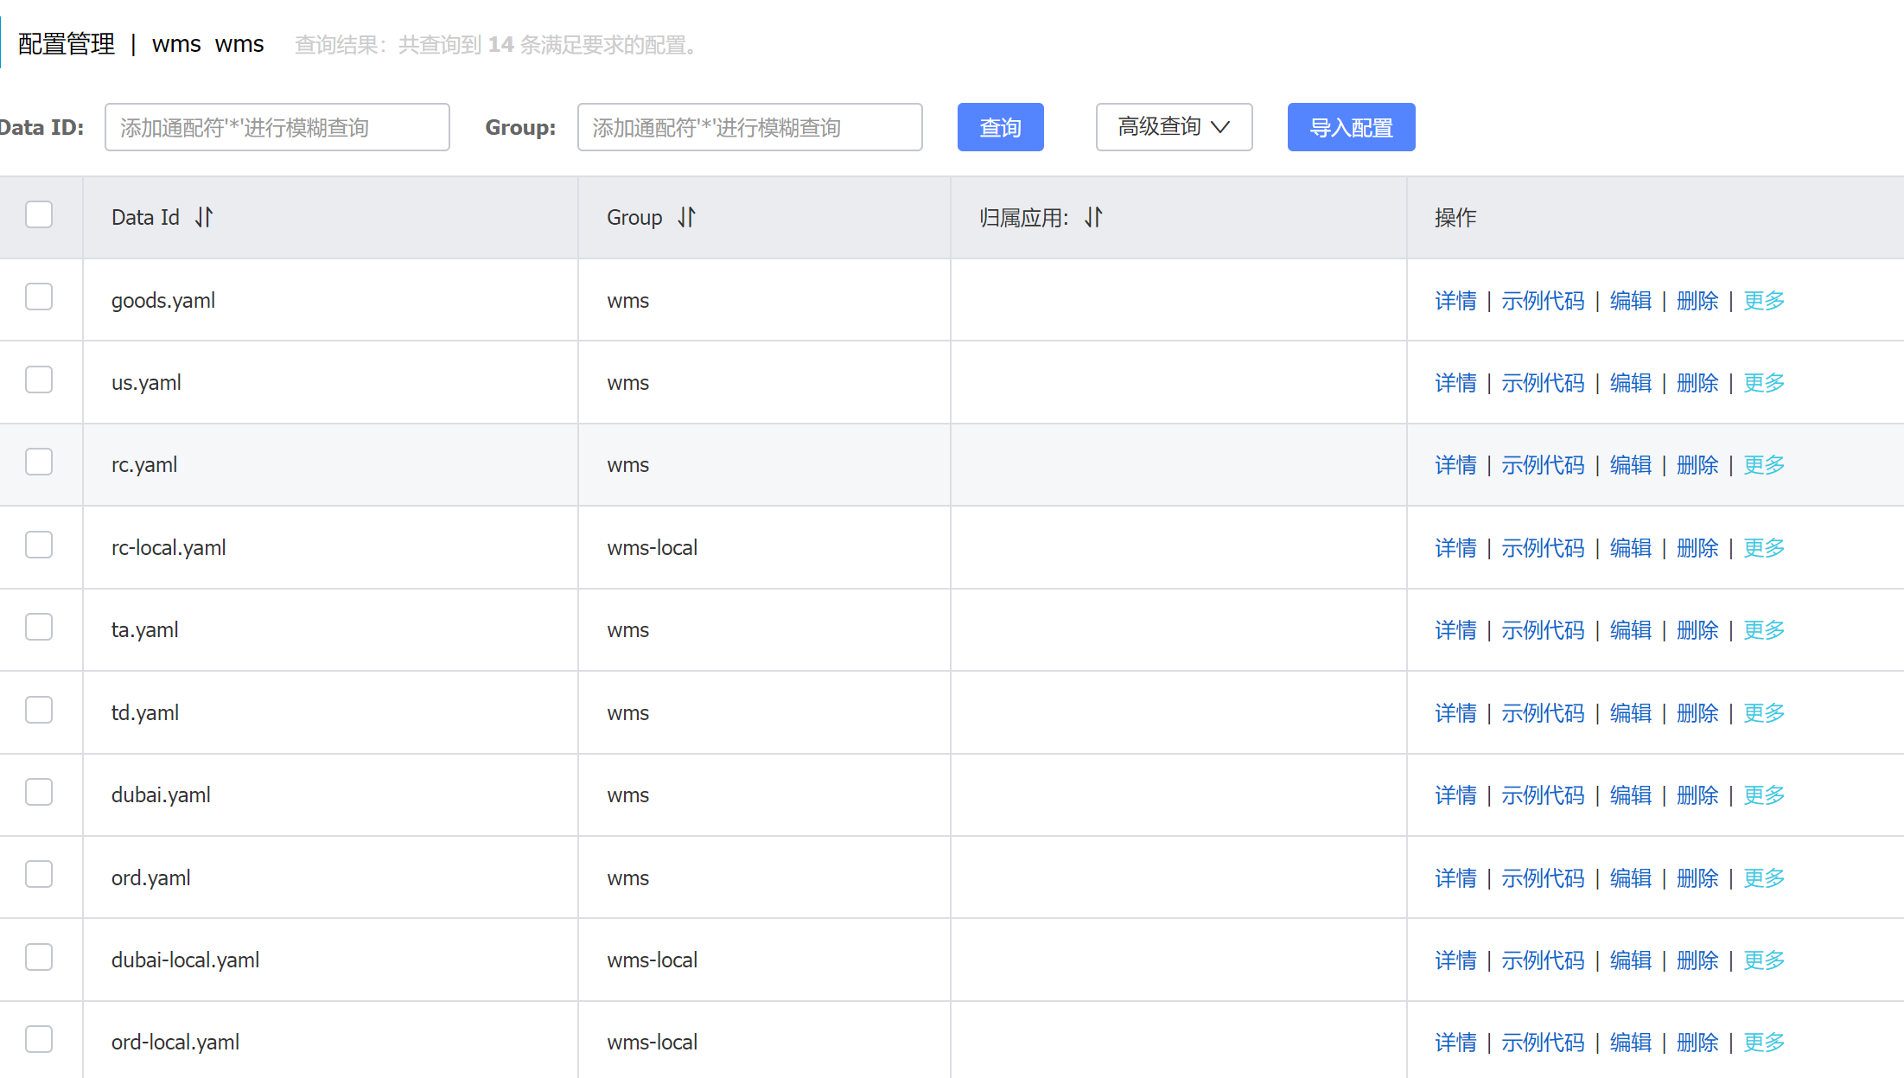Edit rc-local.yaml via 编辑 link
Screen dimensions: 1904x1078
click(x=1631, y=548)
